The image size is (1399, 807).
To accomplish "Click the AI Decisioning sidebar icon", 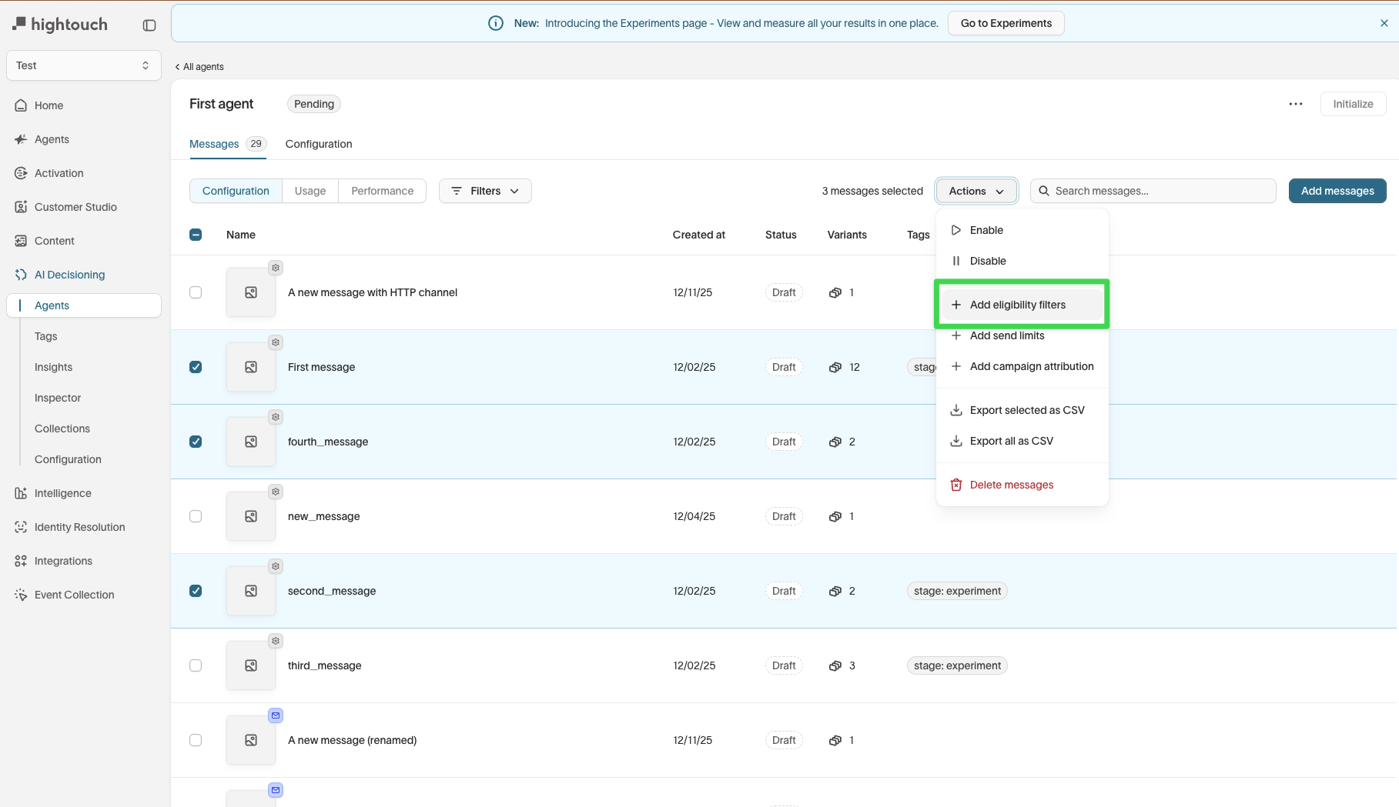I will 21,275.
